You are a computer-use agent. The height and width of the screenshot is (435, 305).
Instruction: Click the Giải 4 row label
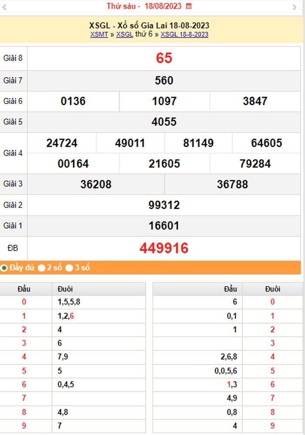13,153
